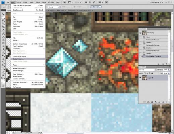
Task: Select the Brush tool
Action: [x=3, y=37]
